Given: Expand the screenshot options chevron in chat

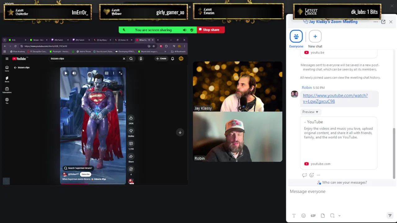Looking at the screenshot, I should [x=339, y=216].
